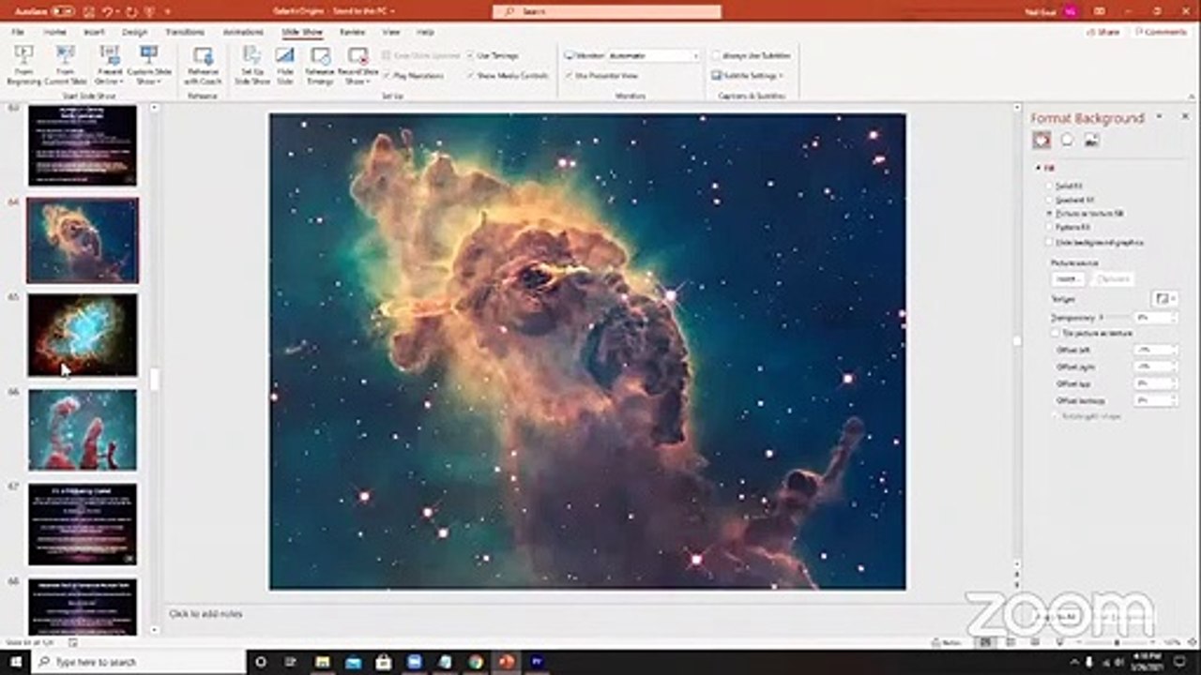1201x675 pixels.
Task: Click the Save icon in title bar
Action: point(89,11)
